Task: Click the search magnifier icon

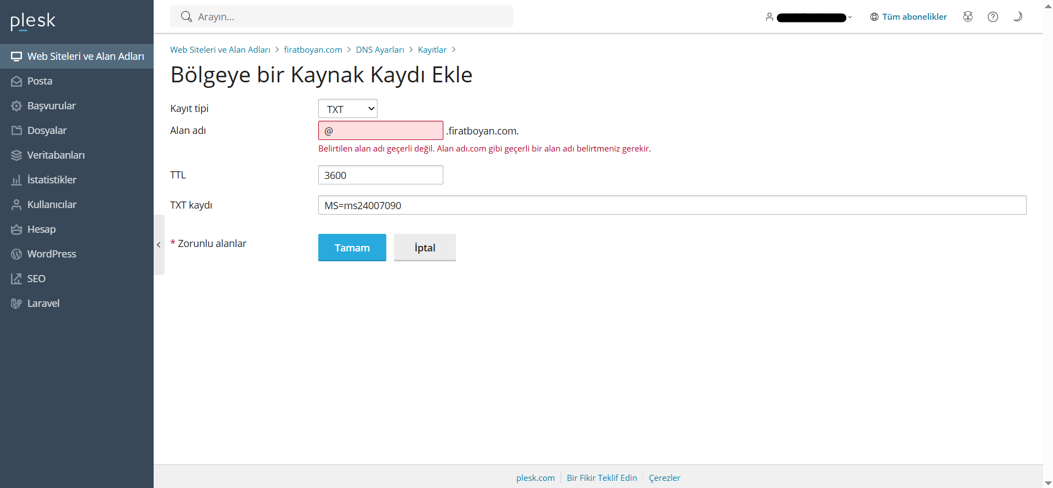Action: (x=187, y=16)
